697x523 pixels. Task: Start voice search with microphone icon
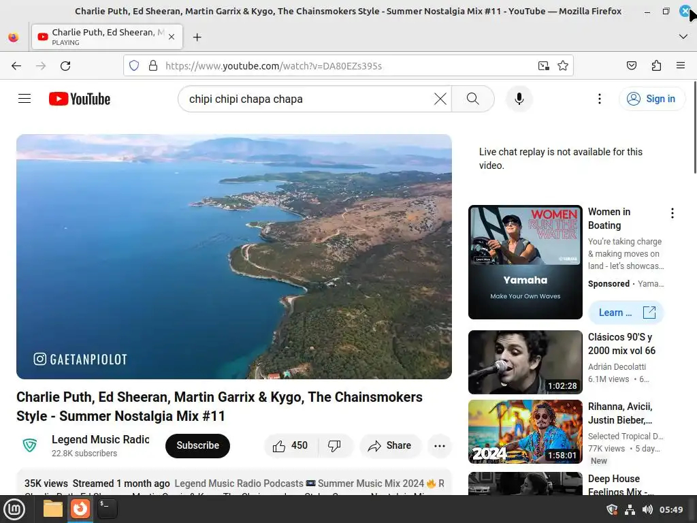coord(519,99)
